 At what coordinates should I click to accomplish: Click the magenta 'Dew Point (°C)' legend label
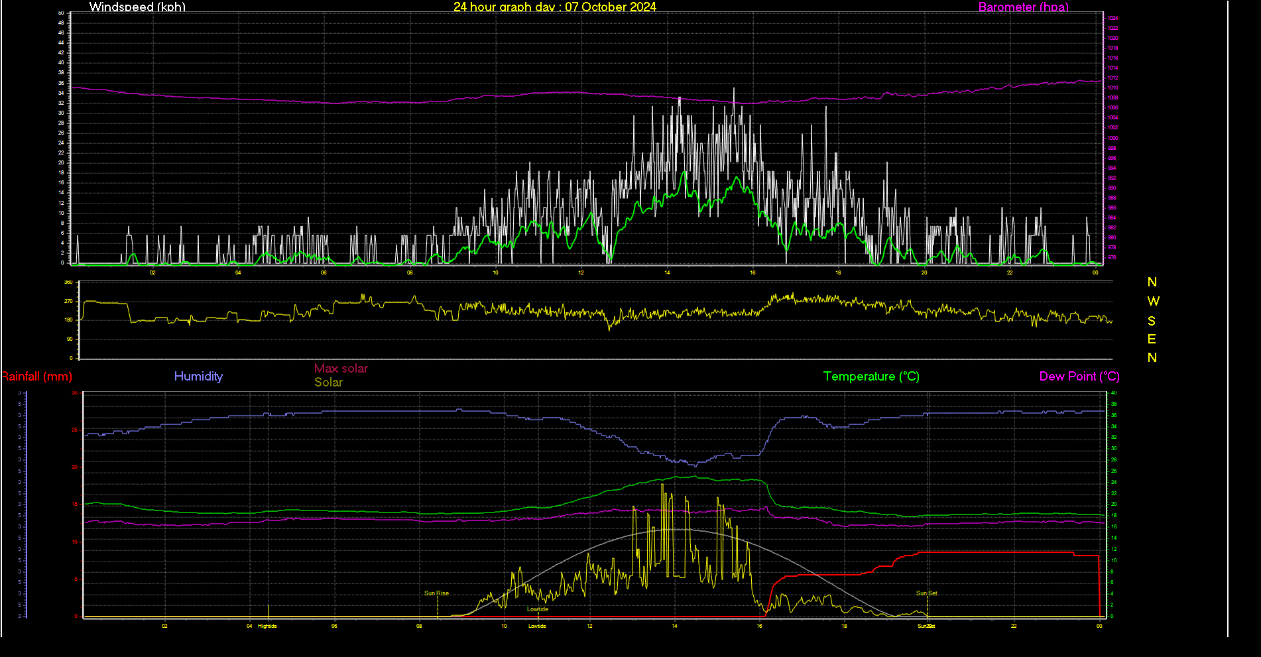tap(1079, 376)
